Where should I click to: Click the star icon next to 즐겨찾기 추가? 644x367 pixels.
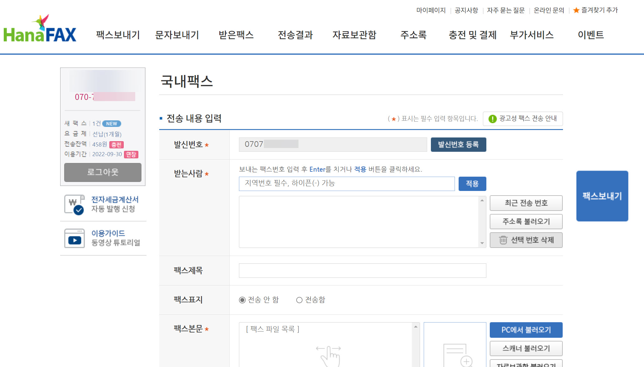click(576, 10)
